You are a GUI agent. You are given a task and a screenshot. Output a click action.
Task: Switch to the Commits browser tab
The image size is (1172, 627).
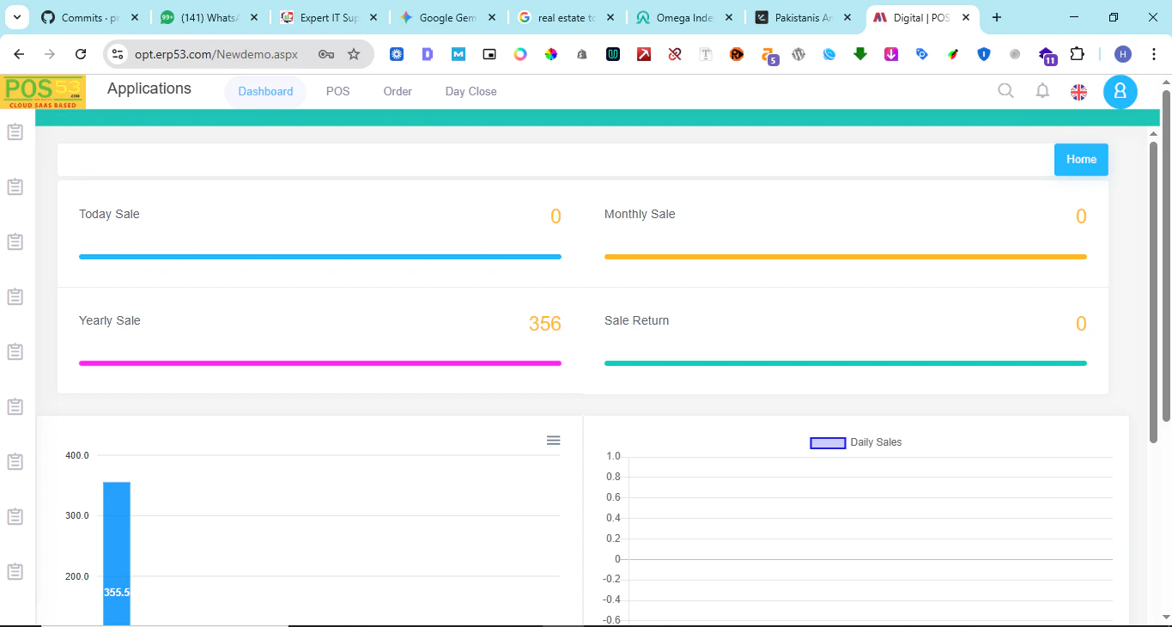click(x=89, y=17)
